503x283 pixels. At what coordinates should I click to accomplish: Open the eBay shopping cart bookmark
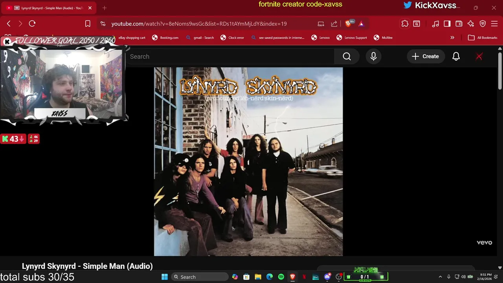tap(132, 38)
